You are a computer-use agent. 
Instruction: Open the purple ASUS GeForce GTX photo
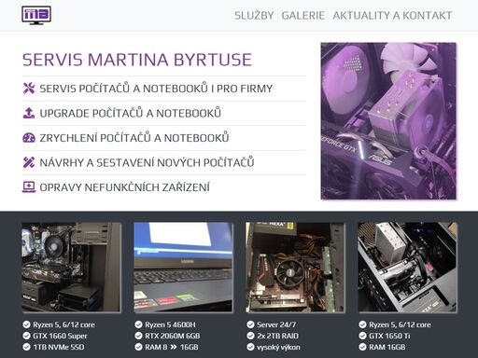click(388, 121)
